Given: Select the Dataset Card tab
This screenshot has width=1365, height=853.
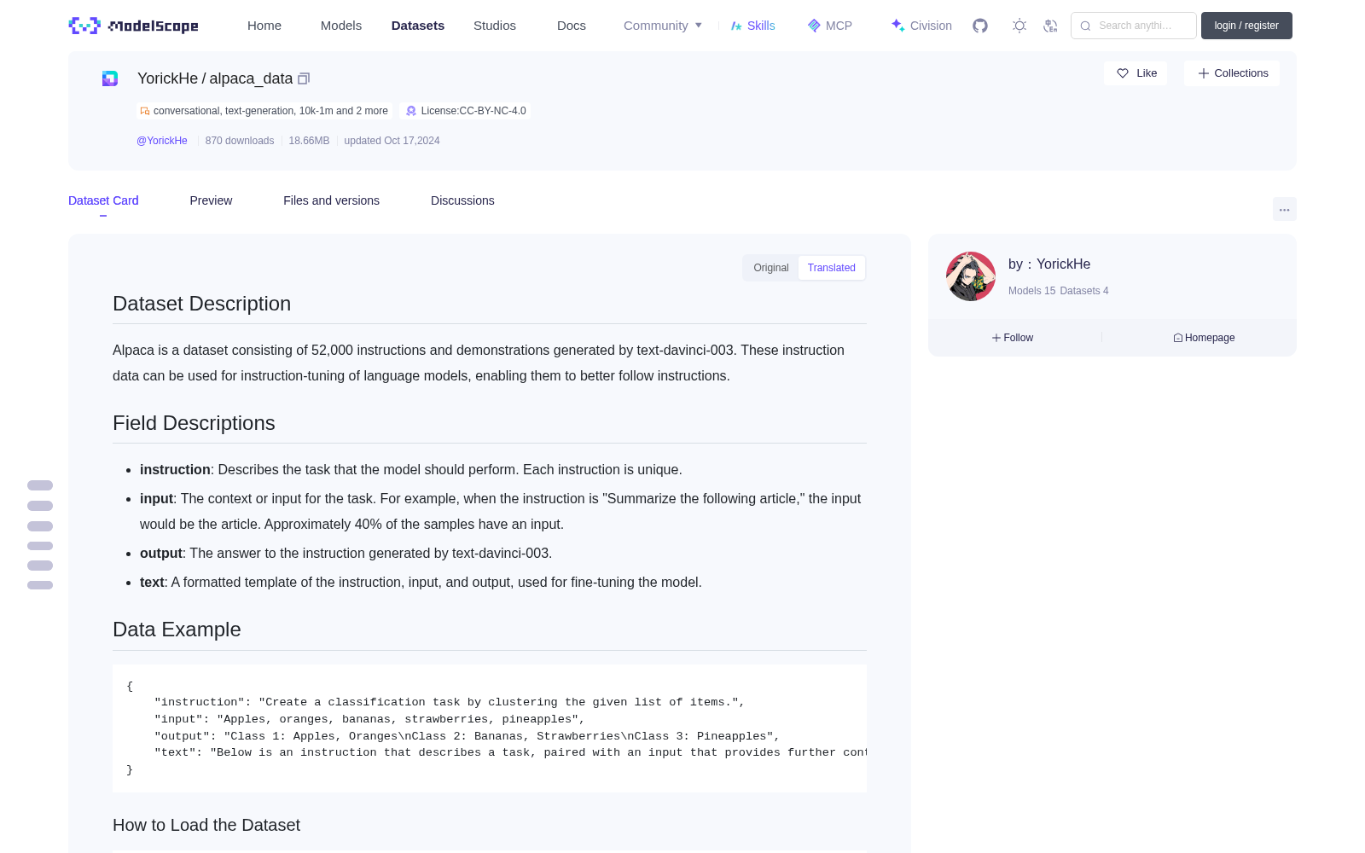Looking at the screenshot, I should click(103, 200).
